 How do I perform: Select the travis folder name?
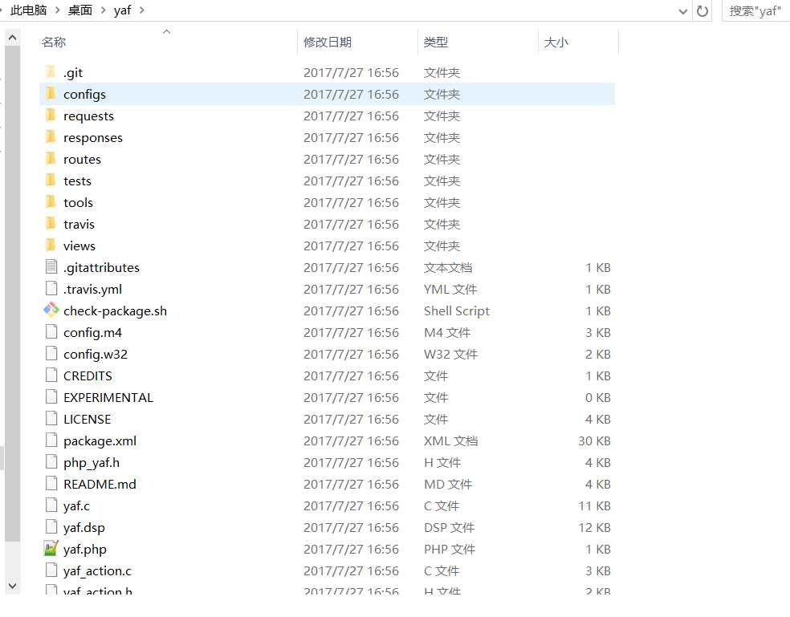coord(79,224)
